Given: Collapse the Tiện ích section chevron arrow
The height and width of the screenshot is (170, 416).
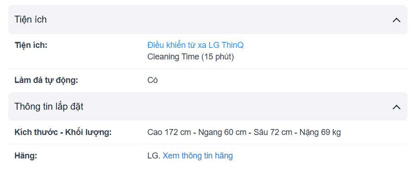Looking at the screenshot, I should [x=397, y=20].
